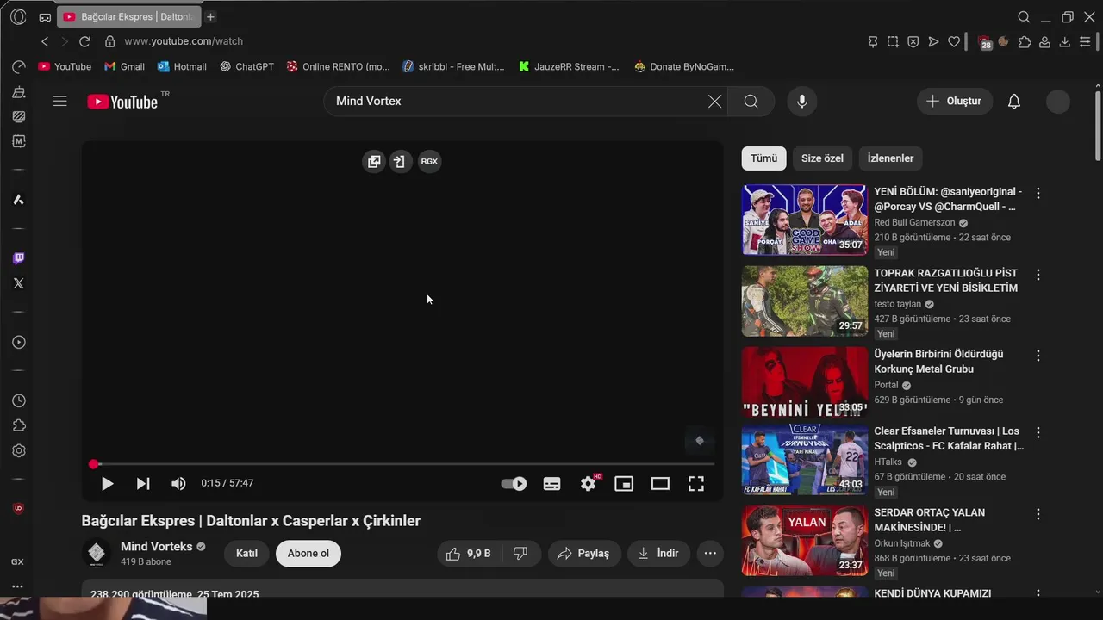This screenshot has width=1103, height=620.
Task: Open extensions puzzle icon in toolbar
Action: (x=1024, y=41)
